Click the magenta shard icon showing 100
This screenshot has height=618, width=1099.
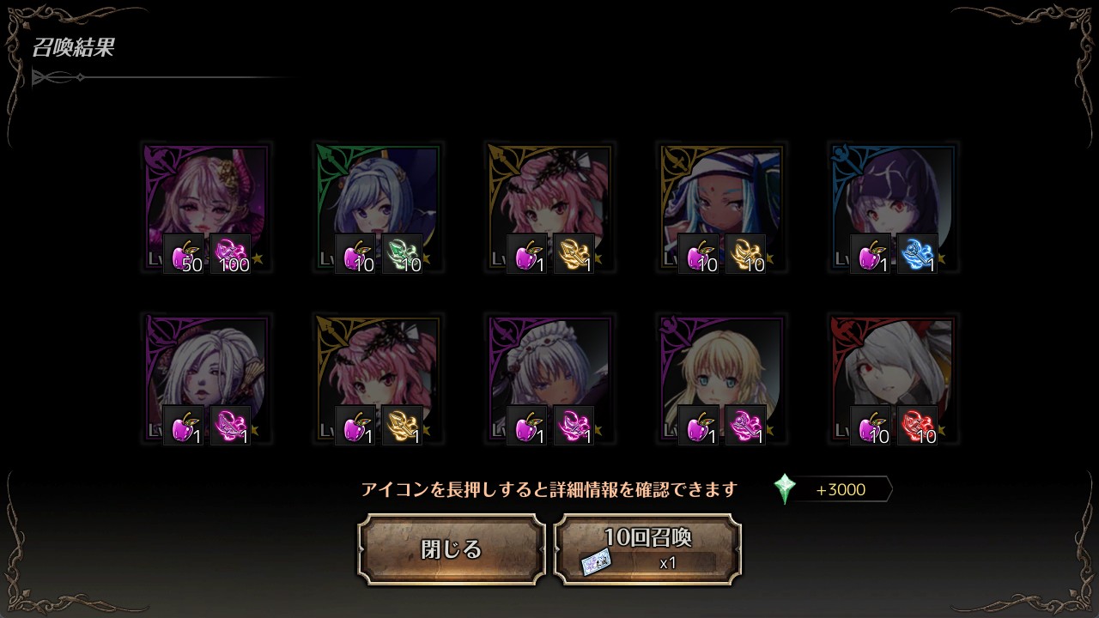231,254
